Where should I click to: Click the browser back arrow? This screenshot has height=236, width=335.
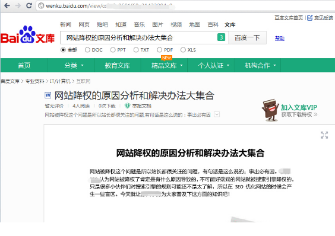[7, 5]
